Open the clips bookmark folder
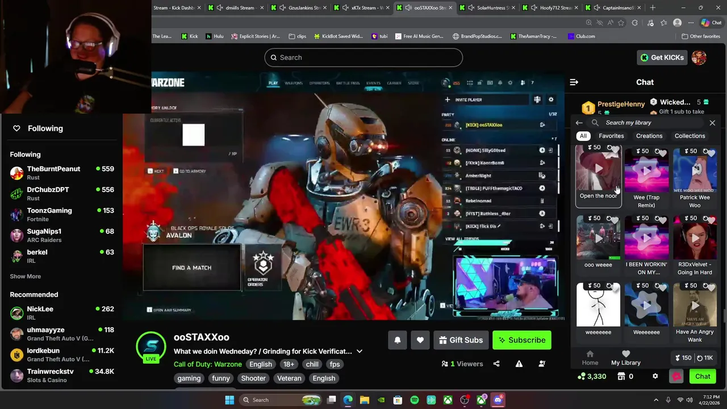Image resolution: width=727 pixels, height=409 pixels. (297, 36)
